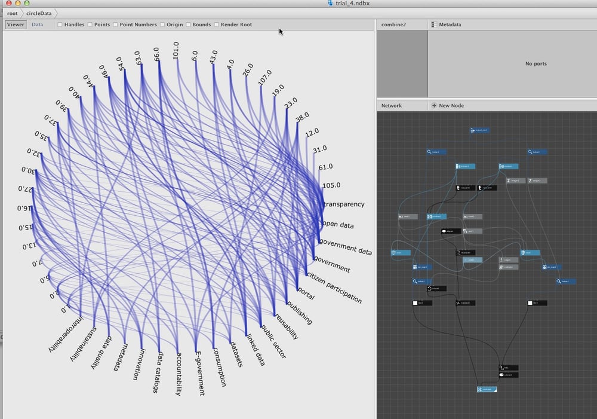This screenshot has height=419, width=597.
Task: Toggle the Origin checkbox
Action: pyautogui.click(x=162, y=25)
